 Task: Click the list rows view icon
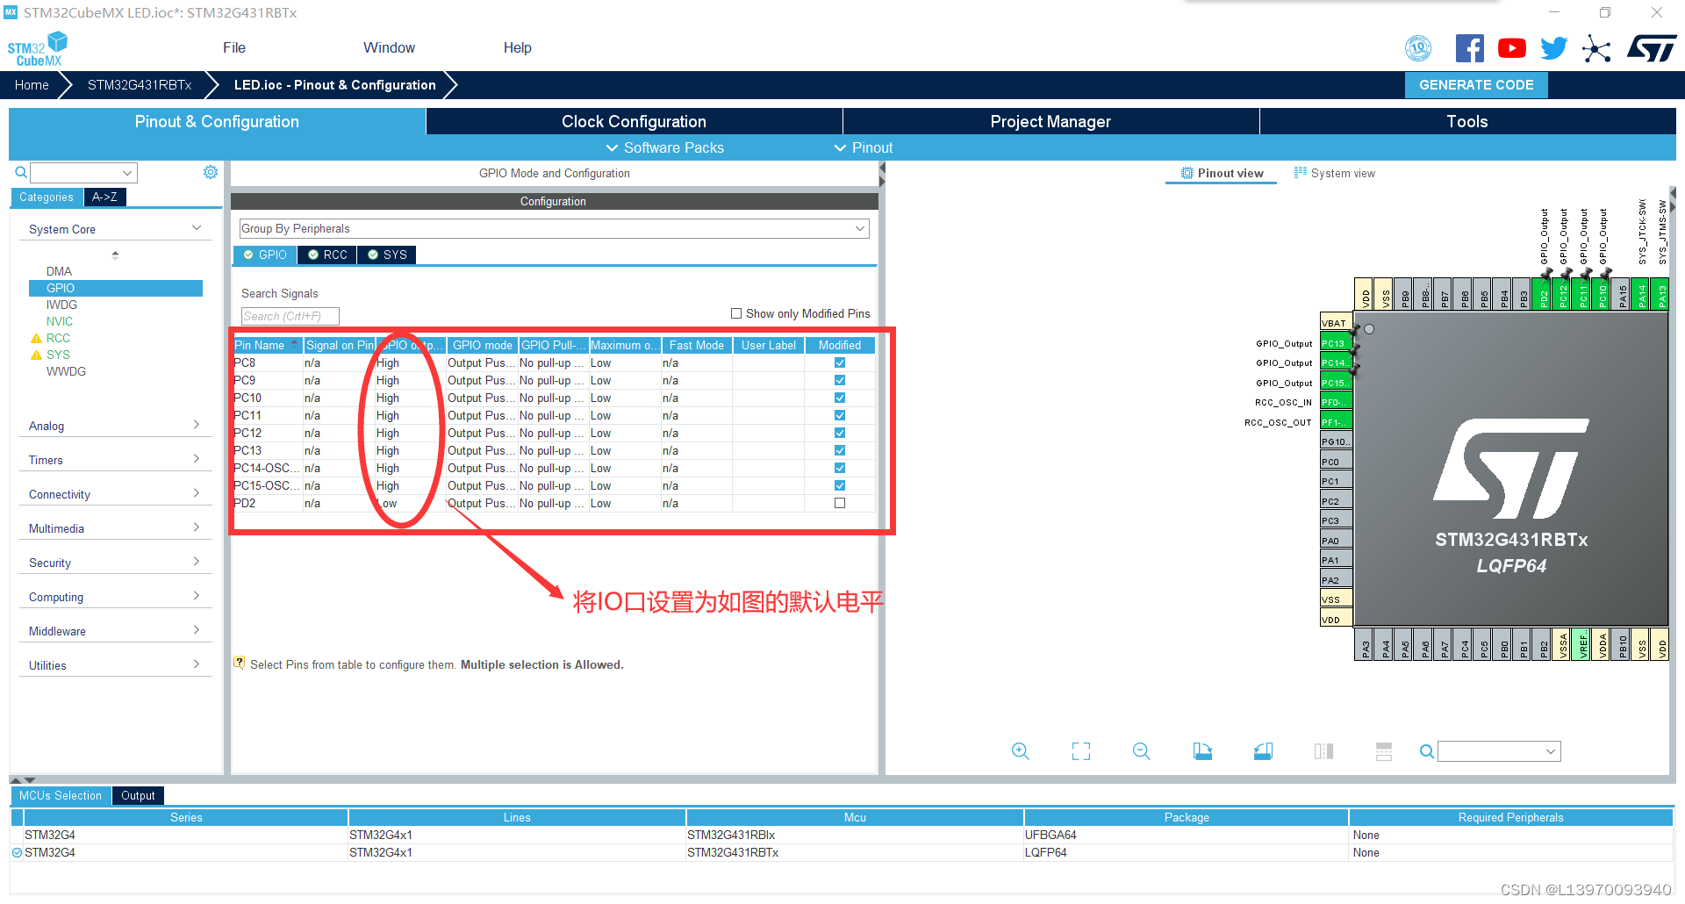pyautogui.click(x=1384, y=751)
